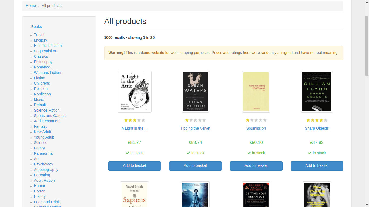Select the Travel category
369x207 pixels.
(x=39, y=35)
